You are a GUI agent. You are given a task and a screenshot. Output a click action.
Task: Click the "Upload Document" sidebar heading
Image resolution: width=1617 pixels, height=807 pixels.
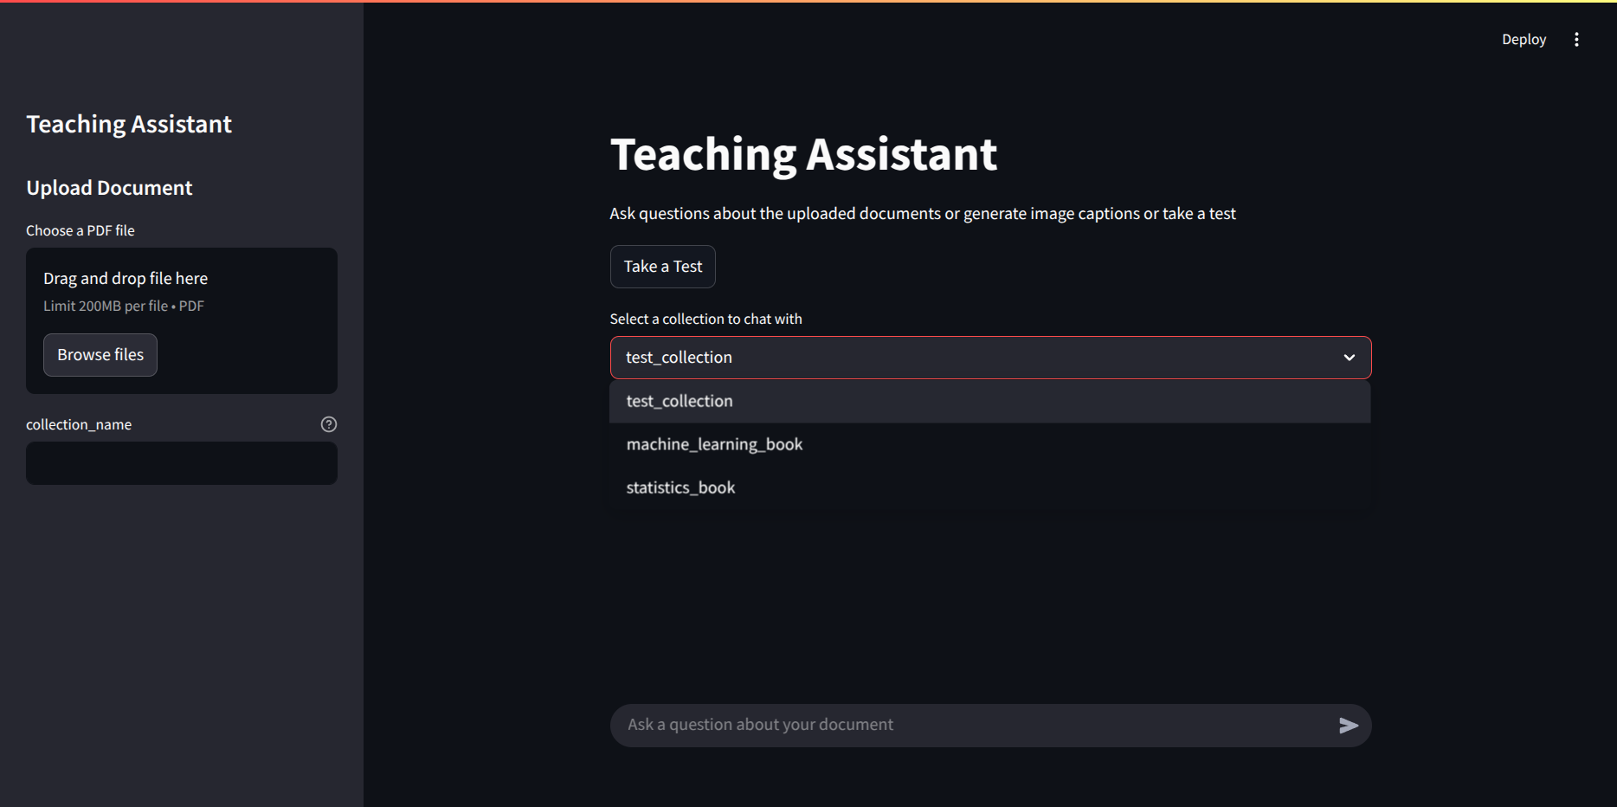pos(109,188)
